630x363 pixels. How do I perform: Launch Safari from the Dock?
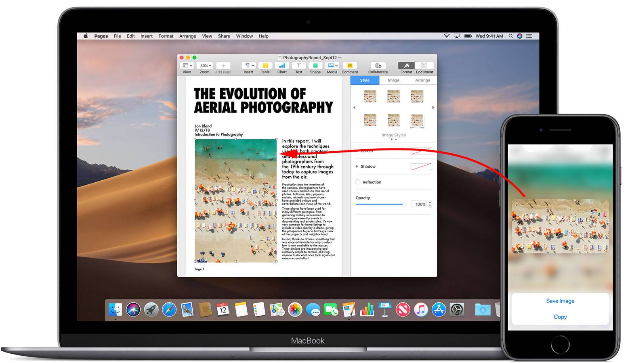(169, 310)
